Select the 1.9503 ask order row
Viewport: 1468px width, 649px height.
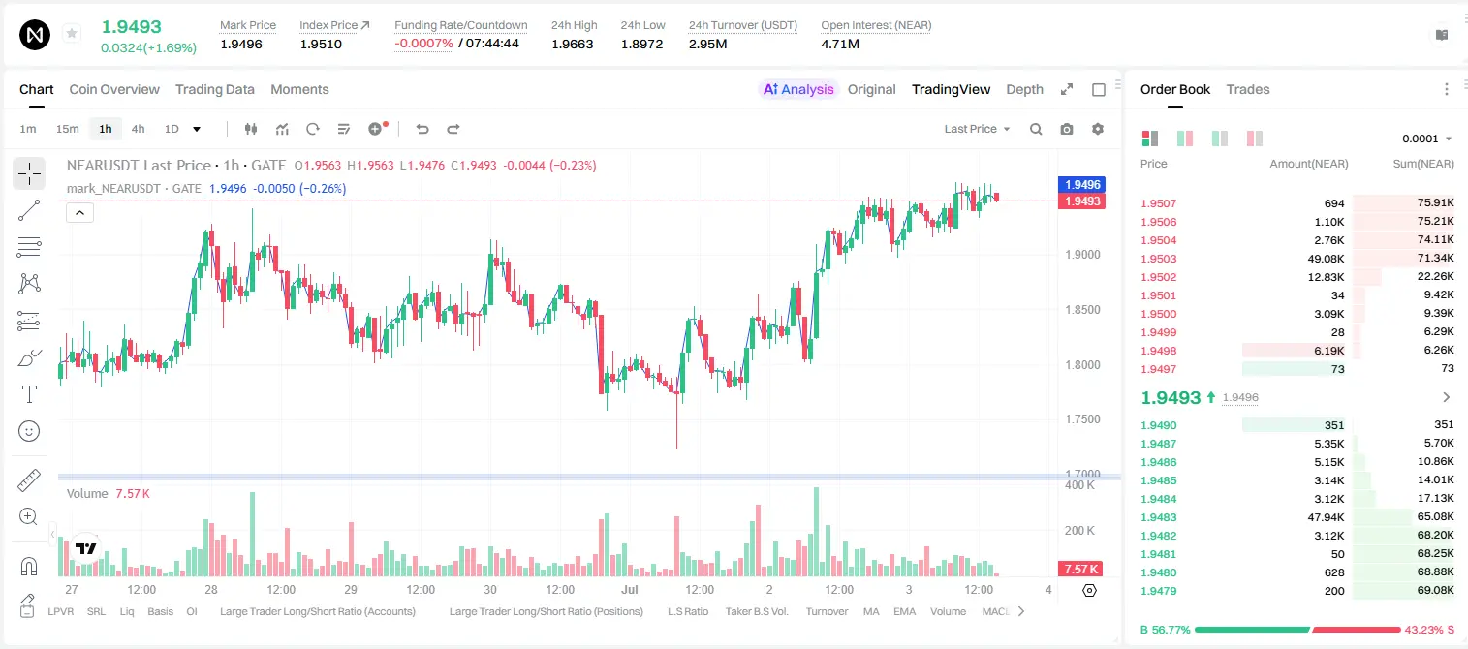tap(1297, 259)
